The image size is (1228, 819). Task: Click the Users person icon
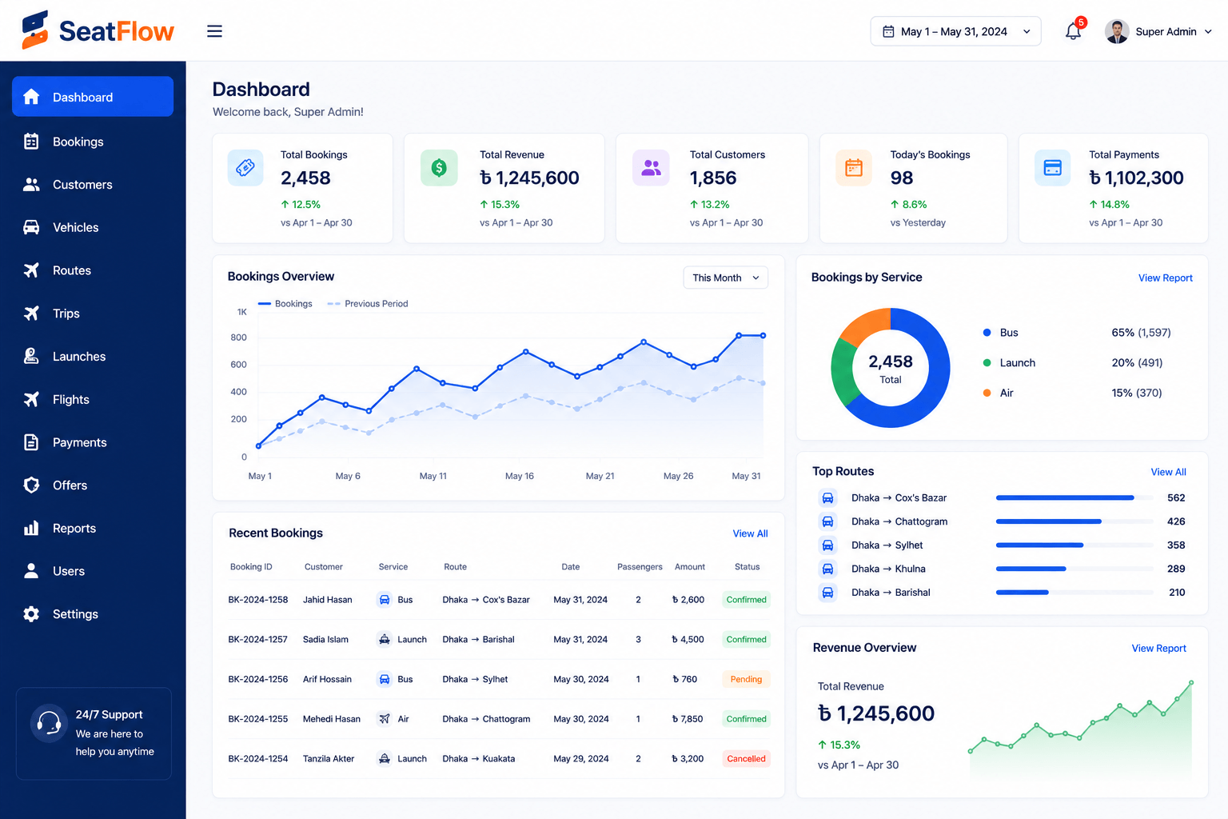click(31, 571)
